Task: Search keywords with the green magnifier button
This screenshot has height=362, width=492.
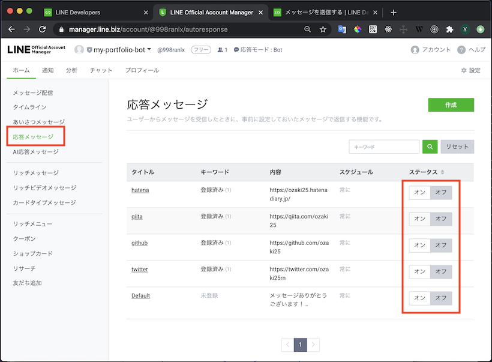Action: pos(430,146)
